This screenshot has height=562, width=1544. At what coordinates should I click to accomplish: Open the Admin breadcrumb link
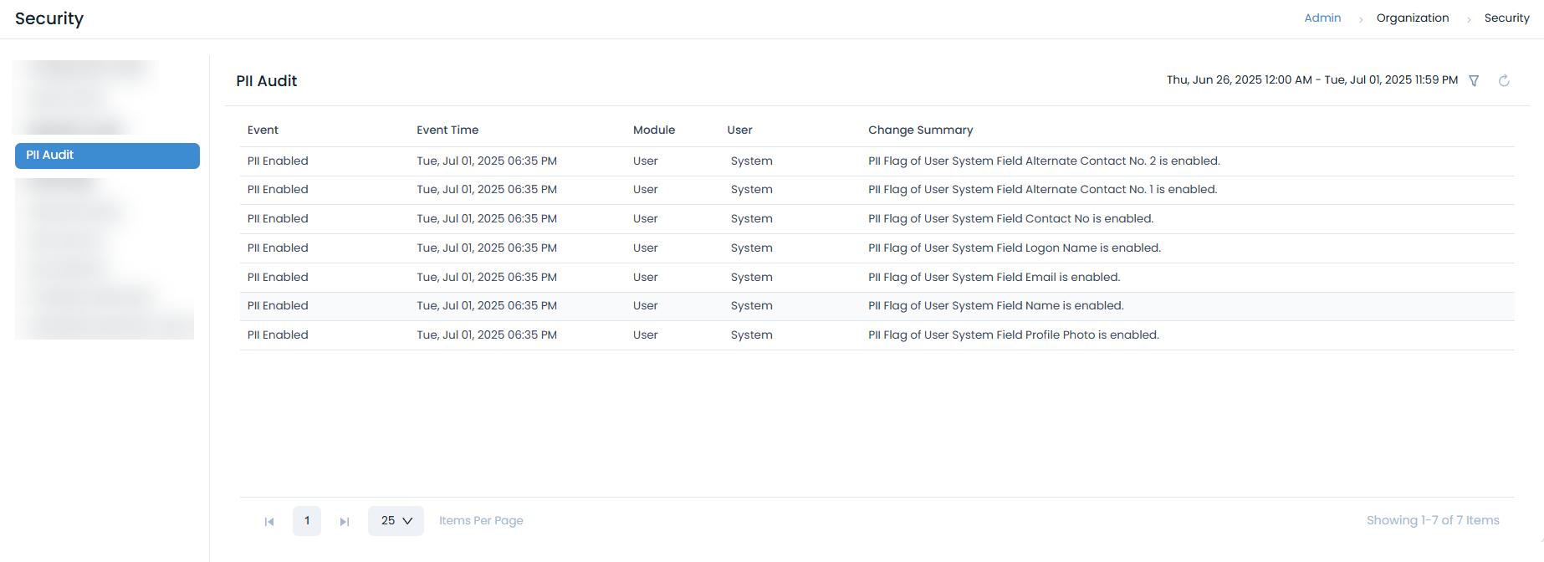[x=1322, y=18]
